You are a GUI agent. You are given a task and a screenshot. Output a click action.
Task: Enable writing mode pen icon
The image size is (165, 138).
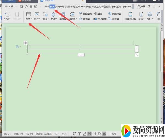[x=84, y=134]
